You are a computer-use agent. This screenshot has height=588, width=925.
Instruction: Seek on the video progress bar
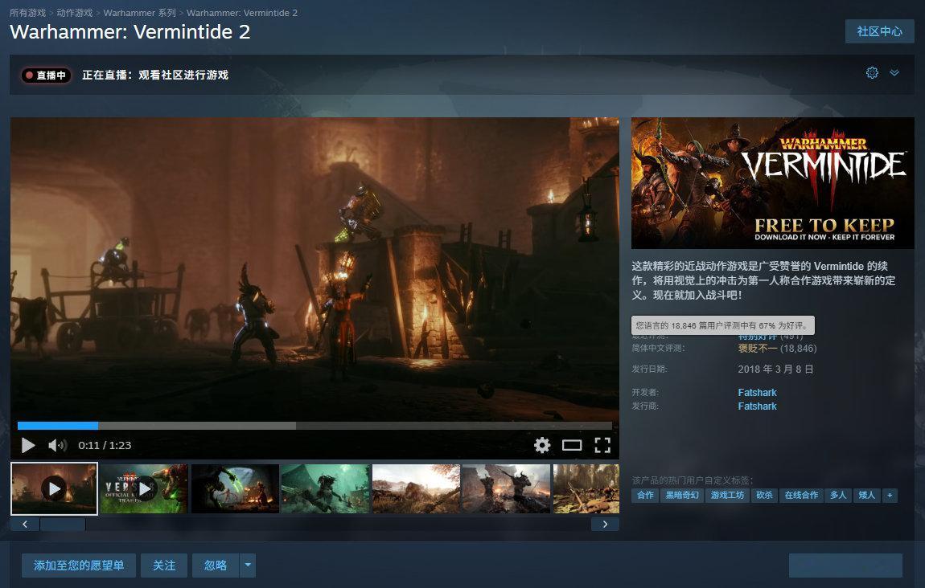pyautogui.click(x=314, y=426)
